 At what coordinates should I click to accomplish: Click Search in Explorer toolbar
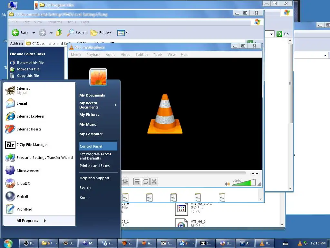[x=77, y=33]
